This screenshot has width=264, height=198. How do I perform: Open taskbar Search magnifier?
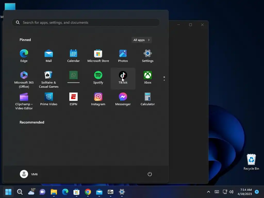click(20, 192)
